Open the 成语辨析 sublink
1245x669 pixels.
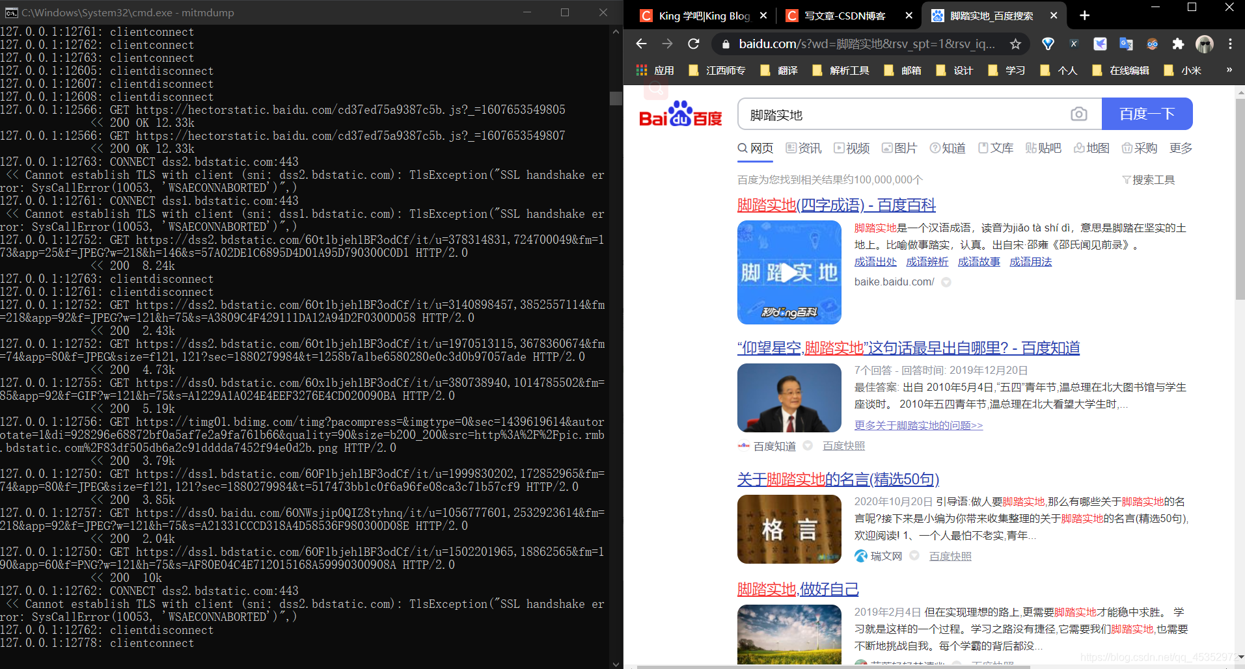point(927,261)
